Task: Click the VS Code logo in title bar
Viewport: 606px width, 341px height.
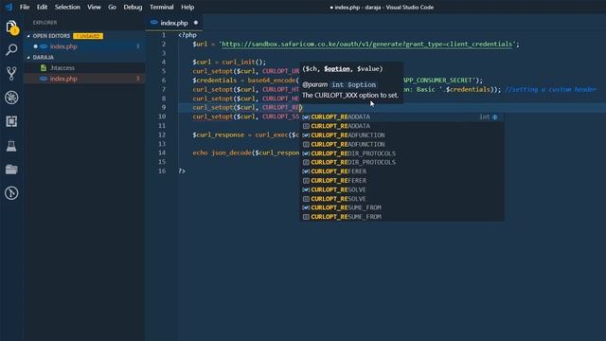Action: tap(9, 7)
